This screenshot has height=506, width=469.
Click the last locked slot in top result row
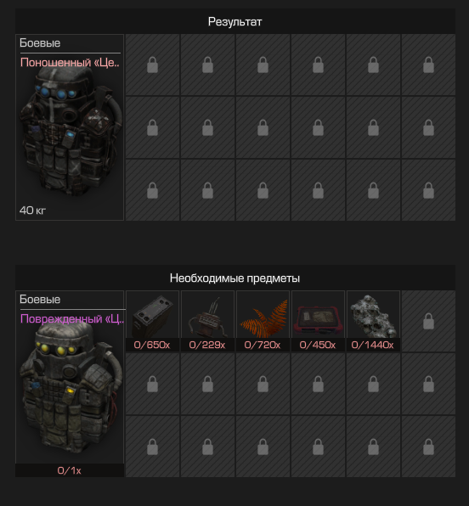coord(428,65)
